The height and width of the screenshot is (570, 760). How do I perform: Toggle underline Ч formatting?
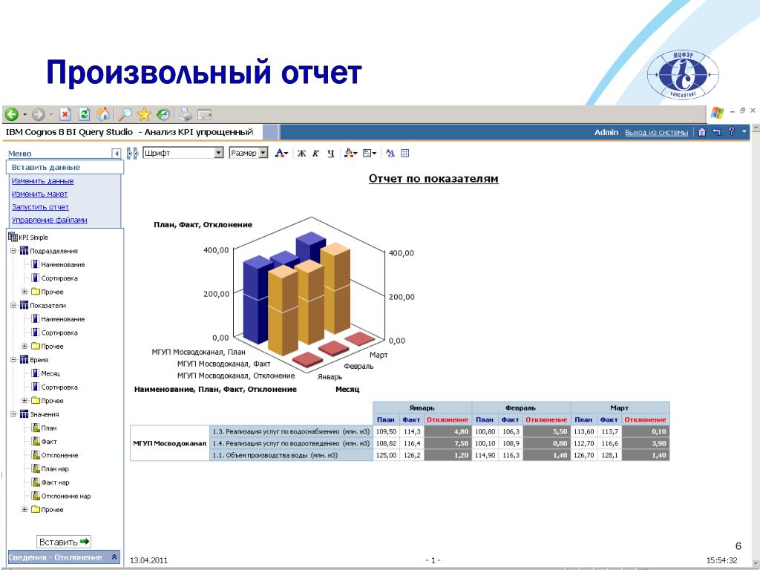click(330, 153)
